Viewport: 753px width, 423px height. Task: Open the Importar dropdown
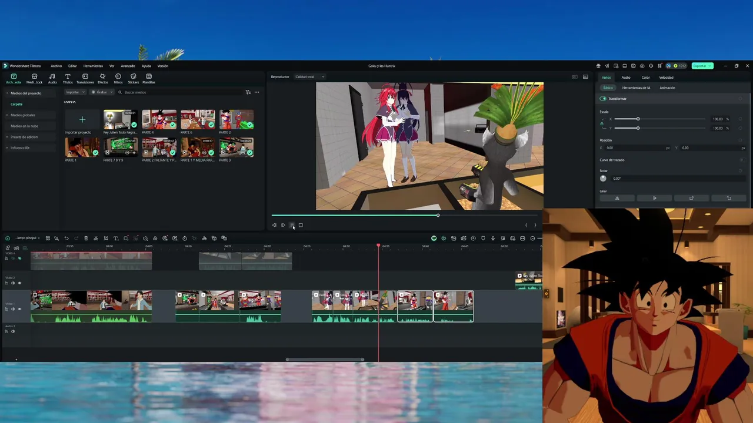(x=75, y=92)
